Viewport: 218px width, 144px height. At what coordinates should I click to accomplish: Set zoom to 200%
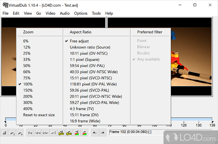pos(40,96)
